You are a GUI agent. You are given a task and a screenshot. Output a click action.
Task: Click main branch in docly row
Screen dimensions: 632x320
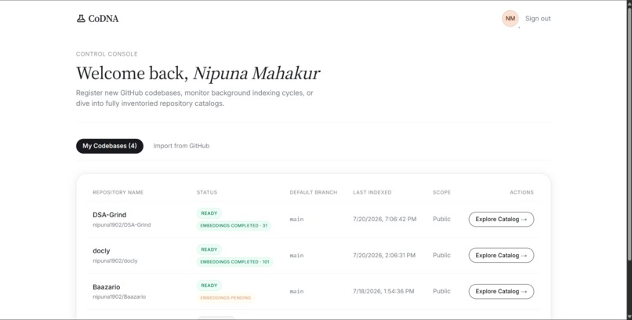(x=296, y=256)
